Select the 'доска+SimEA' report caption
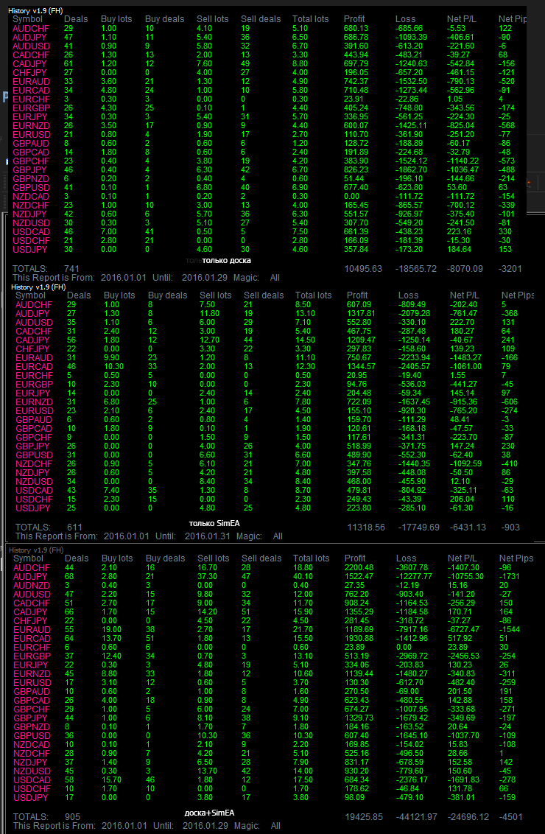 click(x=209, y=812)
